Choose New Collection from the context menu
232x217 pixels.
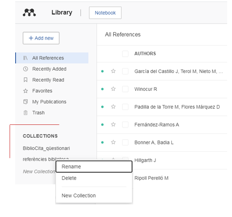pos(94,195)
